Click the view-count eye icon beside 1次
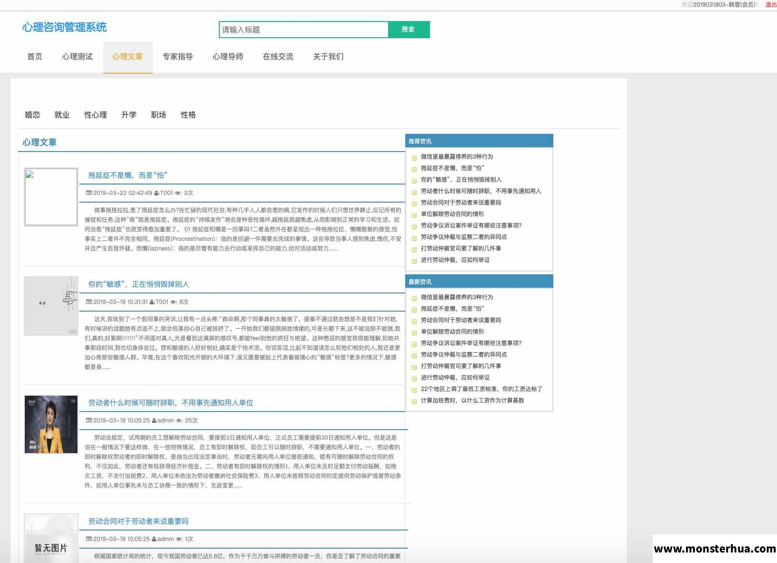This screenshot has height=563, width=777. pyautogui.click(x=179, y=539)
